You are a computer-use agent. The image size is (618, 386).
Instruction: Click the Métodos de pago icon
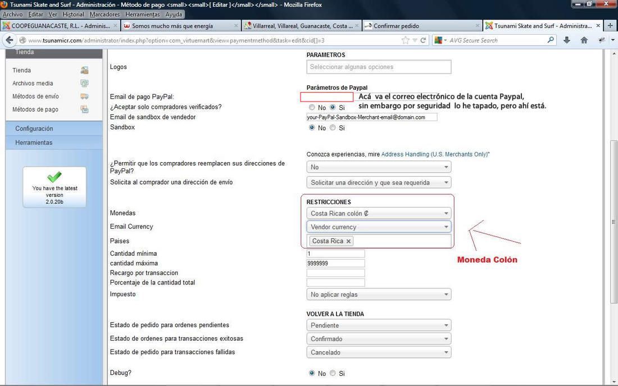click(x=84, y=109)
